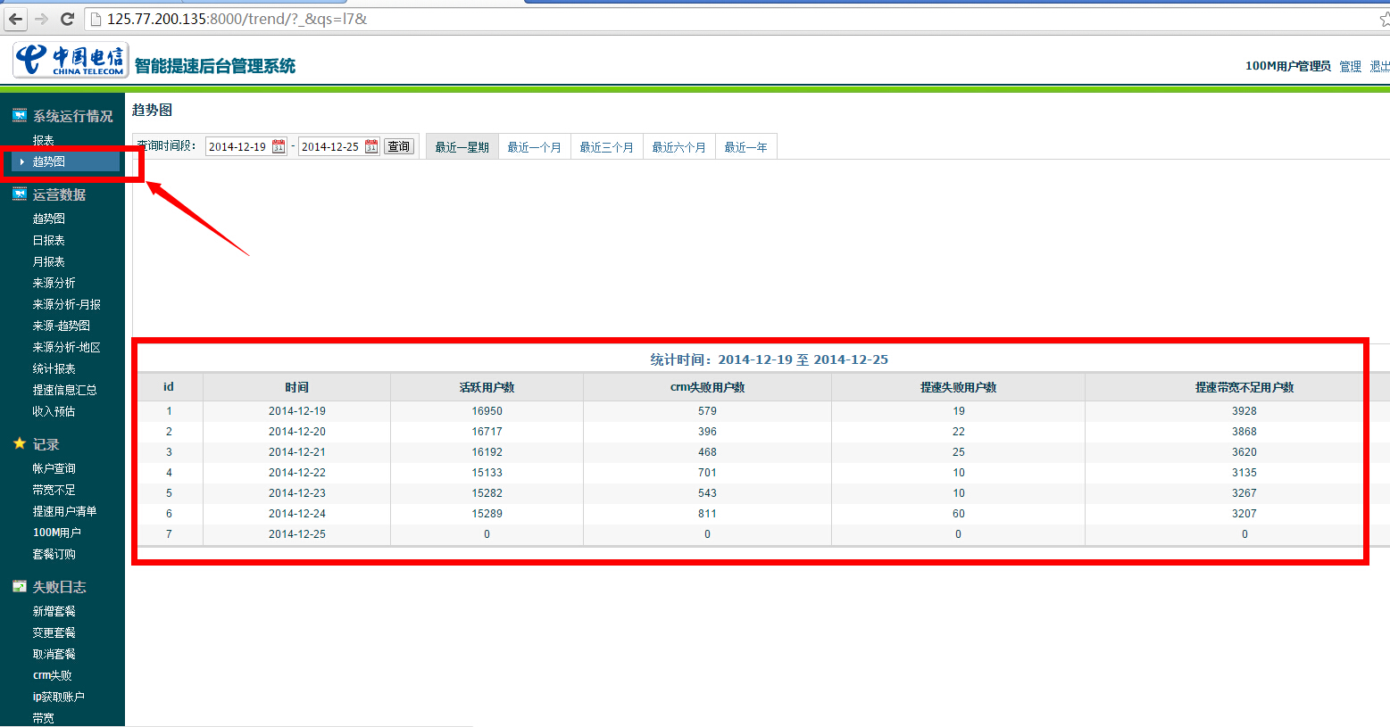Open 来源分析 in sidebar
1390x727 pixels.
coord(54,283)
